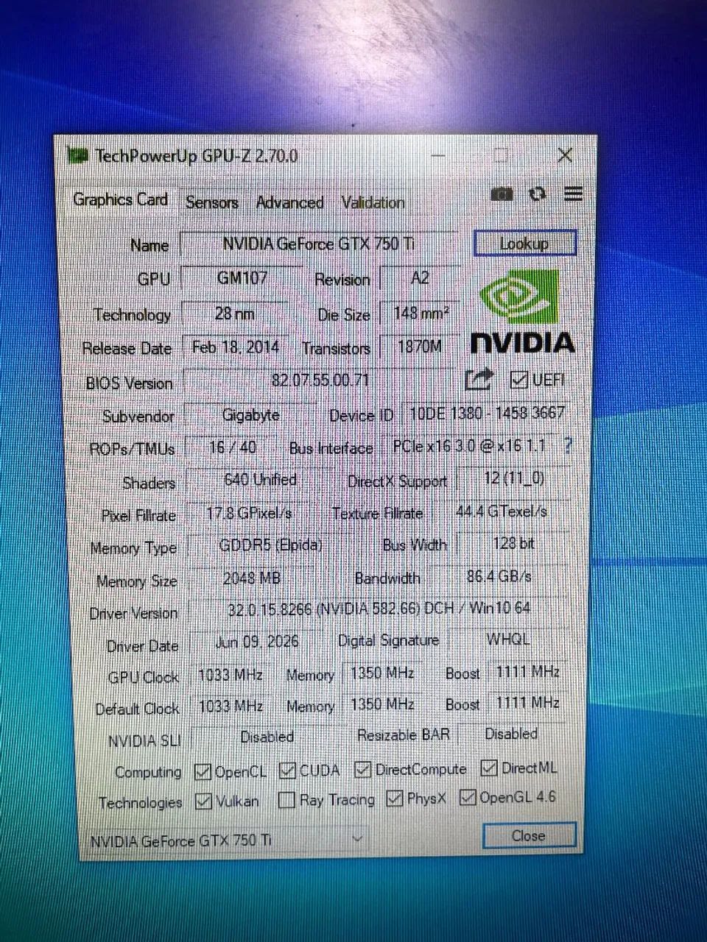Switch to the Sensors tab
707x942 pixels.
pyautogui.click(x=212, y=202)
